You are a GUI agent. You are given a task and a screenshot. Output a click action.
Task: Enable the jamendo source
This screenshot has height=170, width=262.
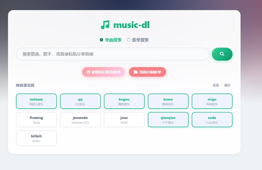point(80,119)
